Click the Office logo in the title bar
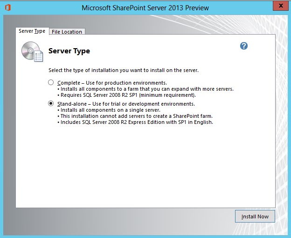This screenshot has height=238, width=291. click(8, 7)
